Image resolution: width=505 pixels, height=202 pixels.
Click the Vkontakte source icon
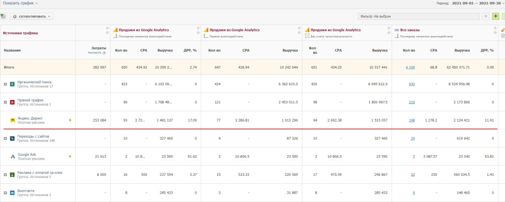12,193
